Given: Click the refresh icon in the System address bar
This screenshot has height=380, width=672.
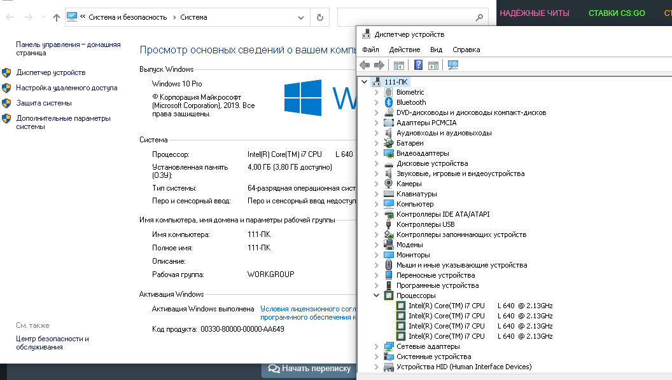Looking at the screenshot, I should 319,18.
